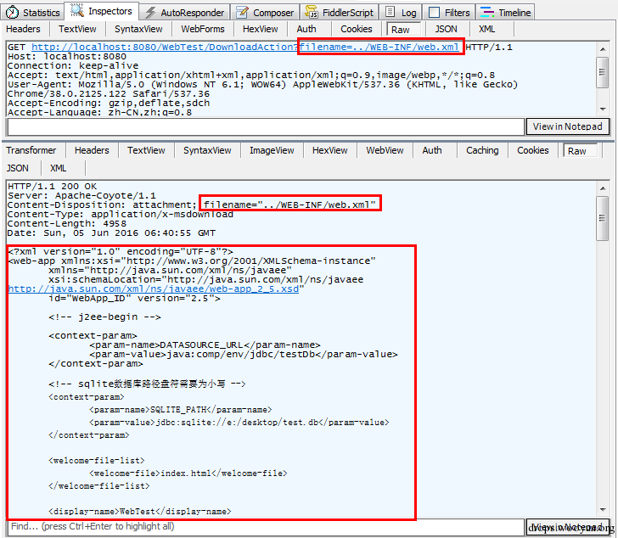Open the request WebForms tab

(x=203, y=29)
